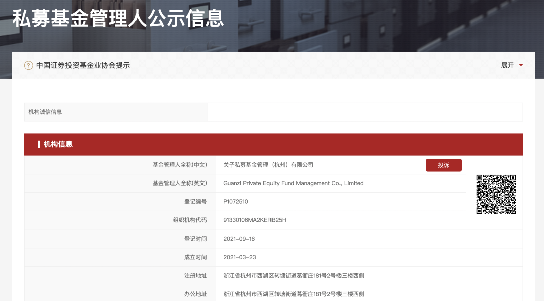Click the 基金管理人全称(中文) row label
The height and width of the screenshot is (301, 544).
click(x=179, y=165)
